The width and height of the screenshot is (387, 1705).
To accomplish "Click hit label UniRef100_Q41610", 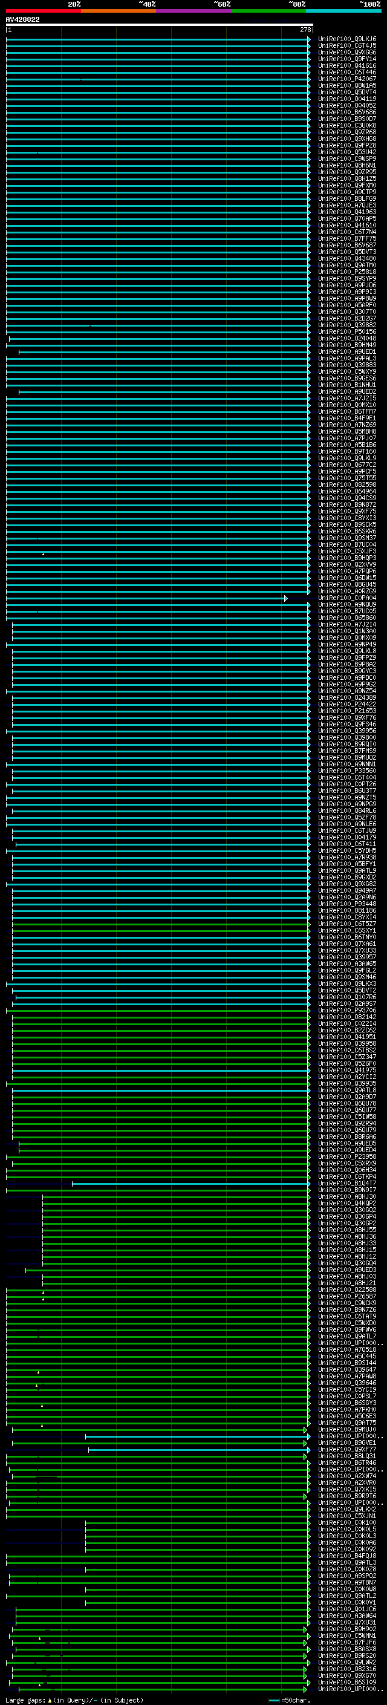I will click(x=346, y=225).
